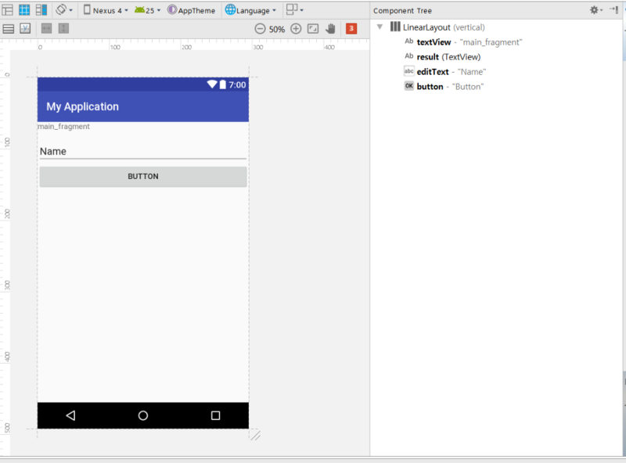This screenshot has width=626, height=463.
Task: Zoom in with the plus icon
Action: point(296,29)
